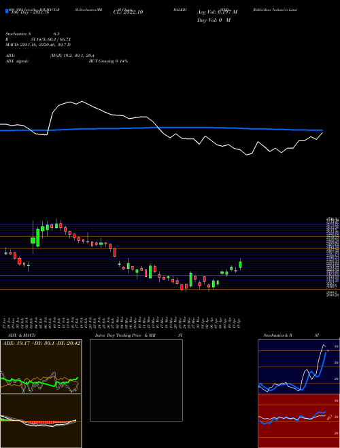Click the Avg Vol: 0.197 M label

coord(217,12)
